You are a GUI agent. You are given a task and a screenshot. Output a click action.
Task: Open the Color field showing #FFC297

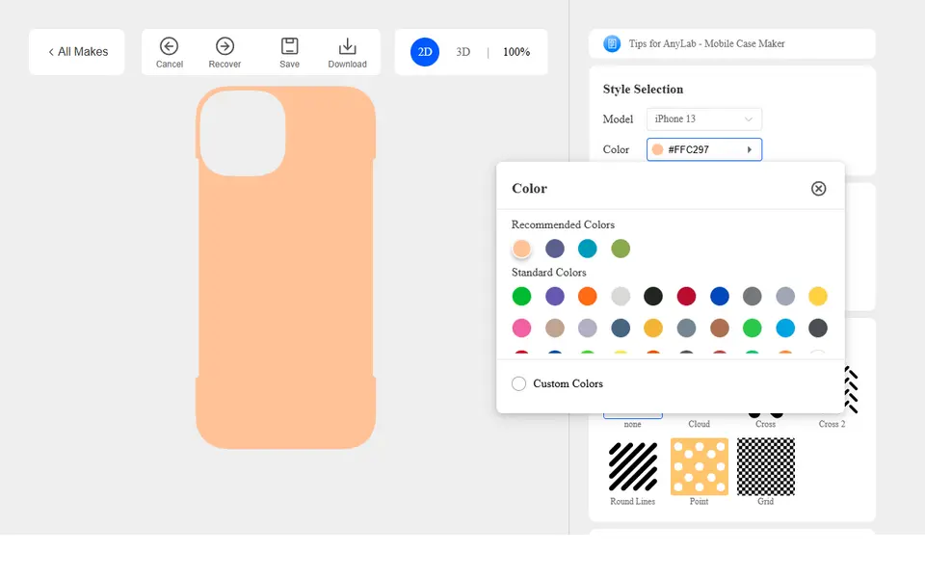pyautogui.click(x=703, y=149)
